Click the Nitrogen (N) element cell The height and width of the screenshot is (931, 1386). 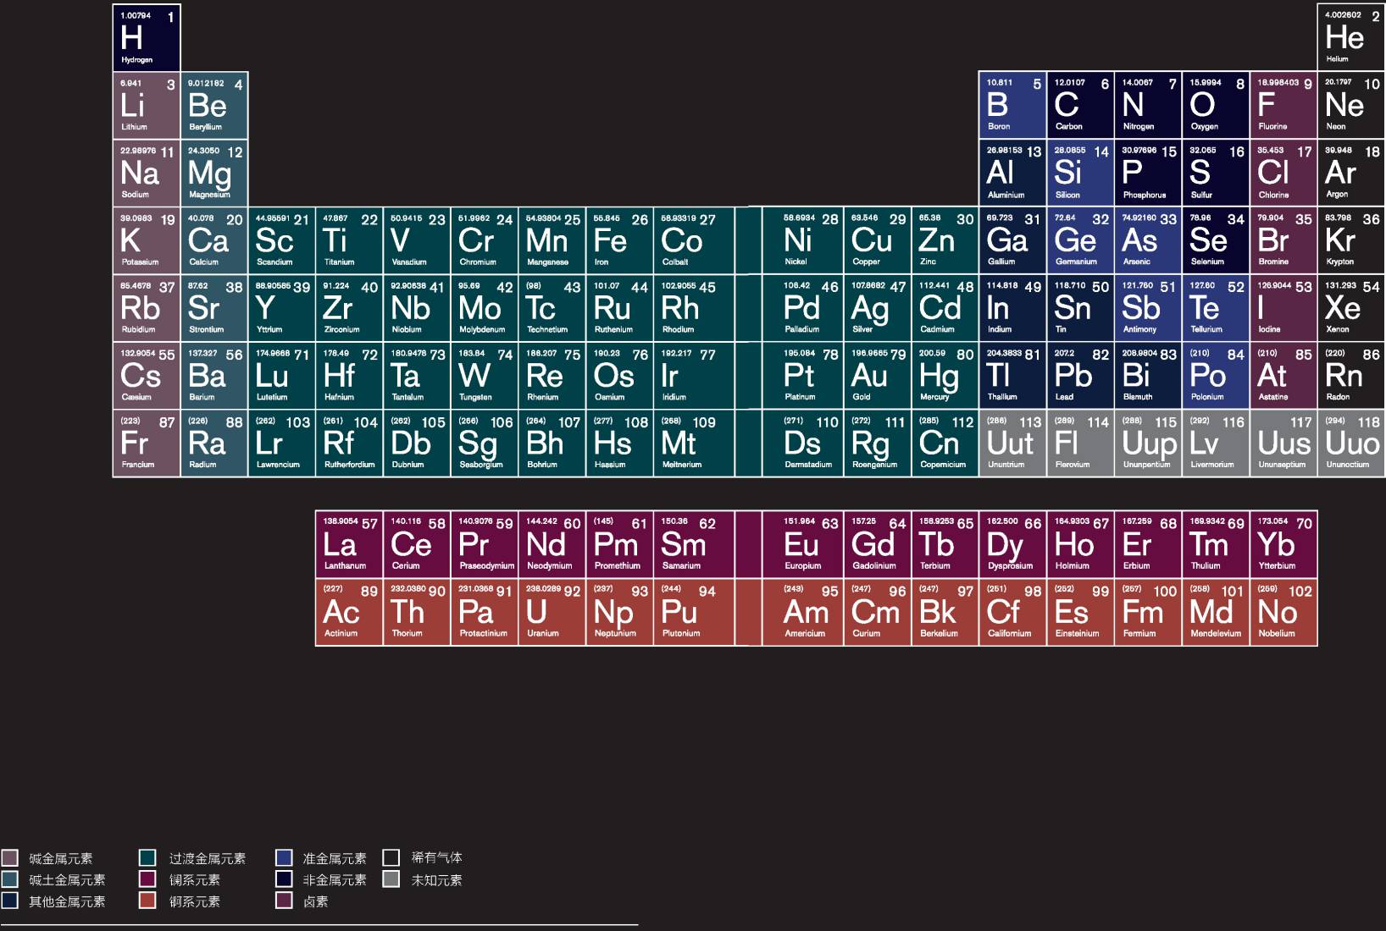[1148, 105]
